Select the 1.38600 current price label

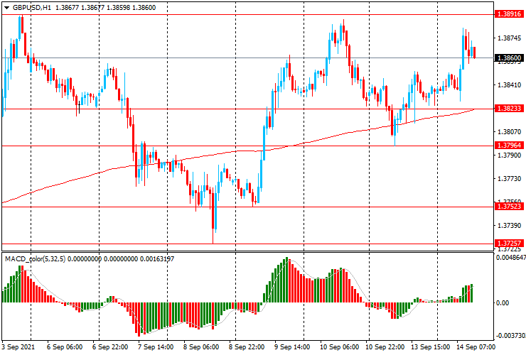pyautogui.click(x=510, y=58)
